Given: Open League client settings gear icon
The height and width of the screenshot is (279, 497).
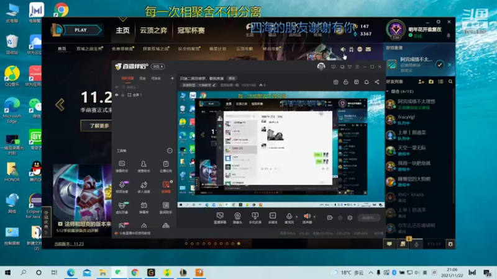Looking at the screenshot, I should point(439,22).
